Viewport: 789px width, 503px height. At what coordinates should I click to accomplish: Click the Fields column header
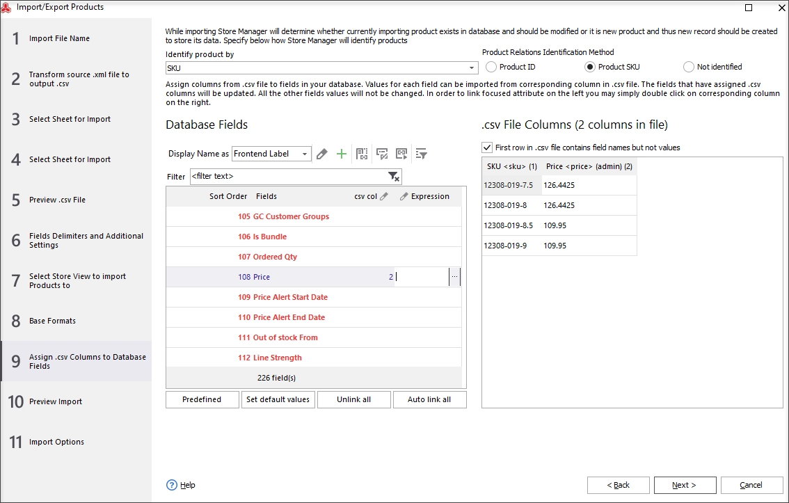coord(266,197)
